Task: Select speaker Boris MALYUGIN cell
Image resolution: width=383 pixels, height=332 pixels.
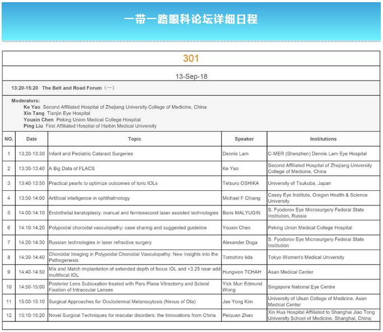Action: point(244,213)
